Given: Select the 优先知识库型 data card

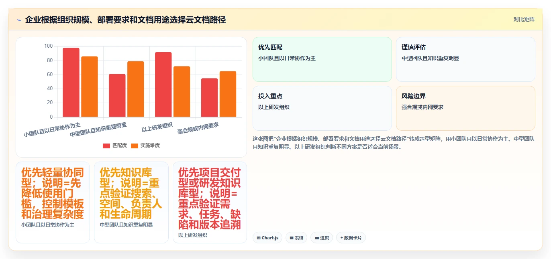Looking at the screenshot, I should click(131, 202).
